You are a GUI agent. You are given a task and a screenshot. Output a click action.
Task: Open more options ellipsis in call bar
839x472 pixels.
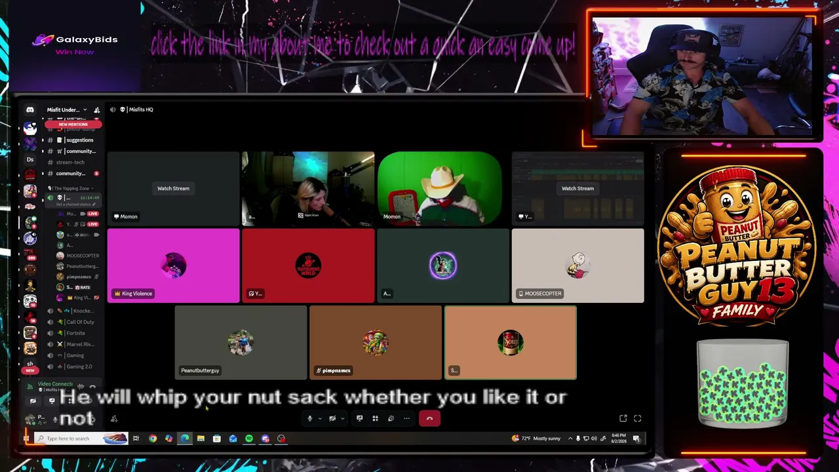click(x=406, y=418)
